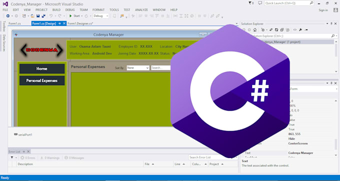Click the Solution Explorer vertical scrollbar

click(x=336, y=57)
